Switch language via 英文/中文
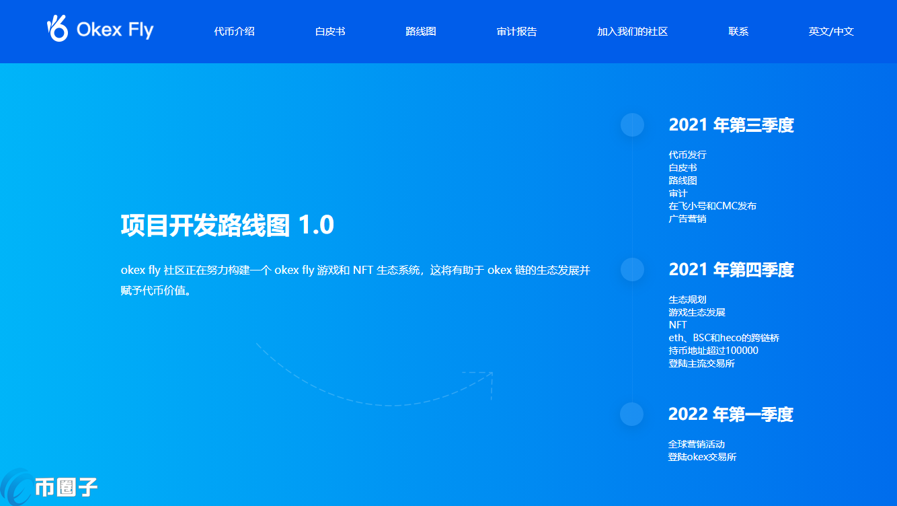Screen dimensions: 897x506 pyautogui.click(x=831, y=32)
